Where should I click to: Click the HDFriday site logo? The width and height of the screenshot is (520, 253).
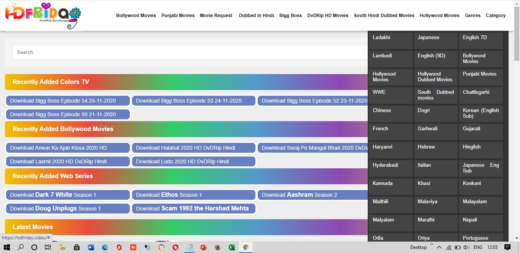click(x=43, y=16)
